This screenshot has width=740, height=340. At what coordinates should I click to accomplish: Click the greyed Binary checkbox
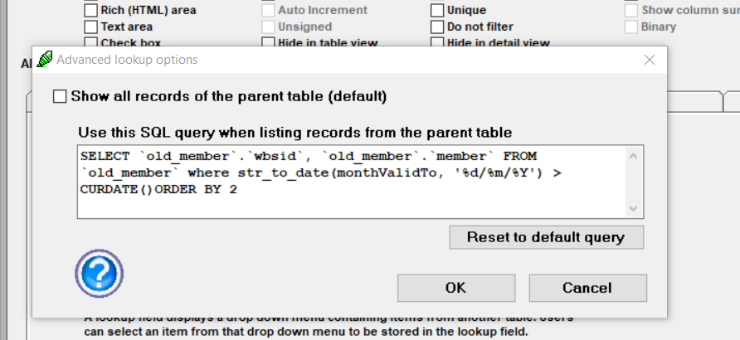point(631,27)
